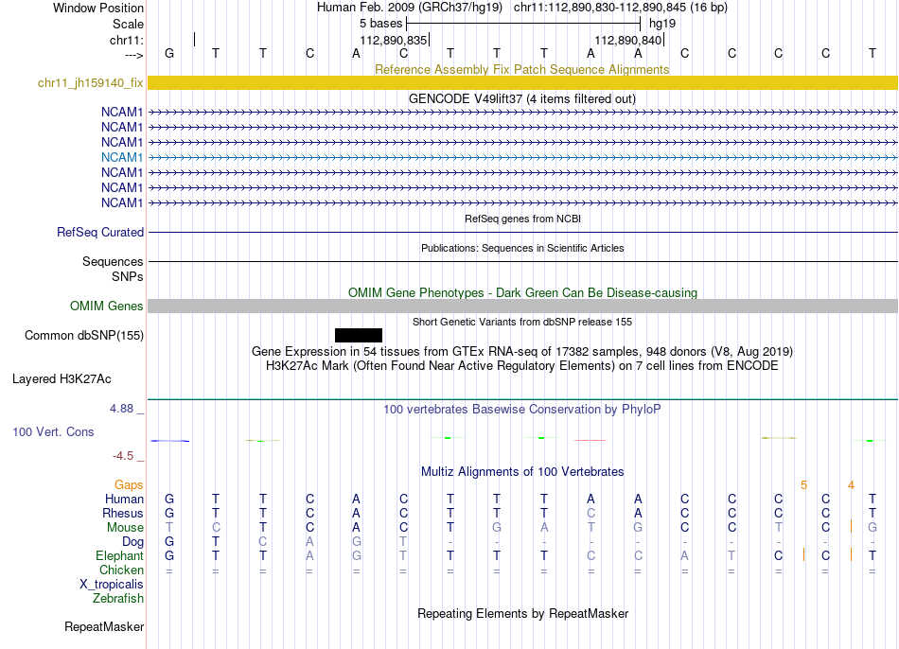The width and height of the screenshot is (899, 649).
Task: Click the orange gap count 4
Action: click(x=851, y=485)
